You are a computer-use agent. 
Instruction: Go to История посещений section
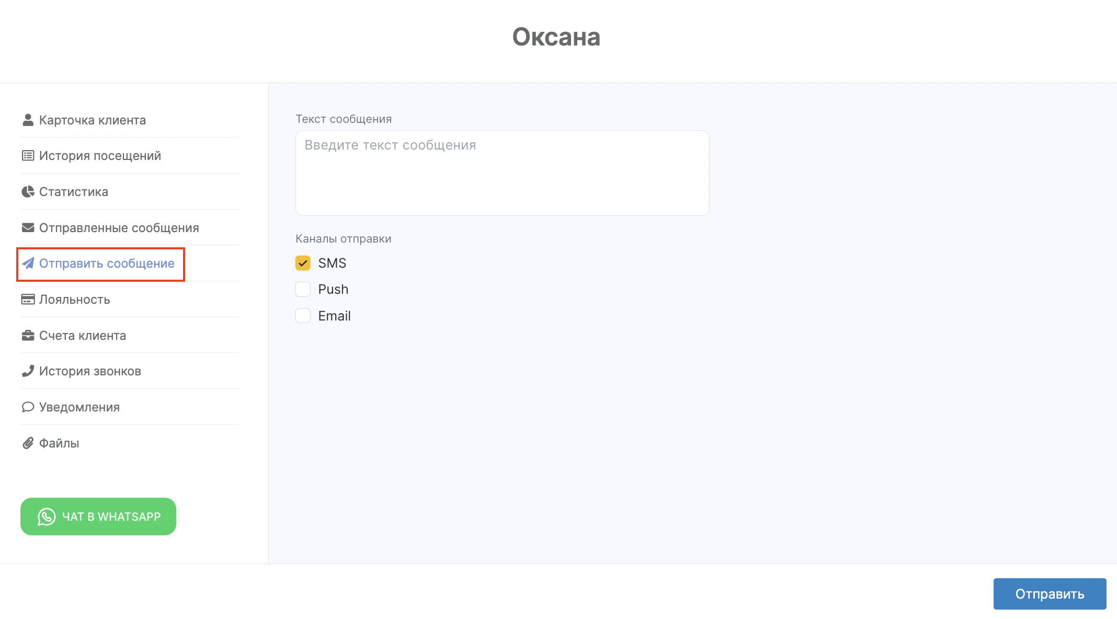[x=100, y=156]
